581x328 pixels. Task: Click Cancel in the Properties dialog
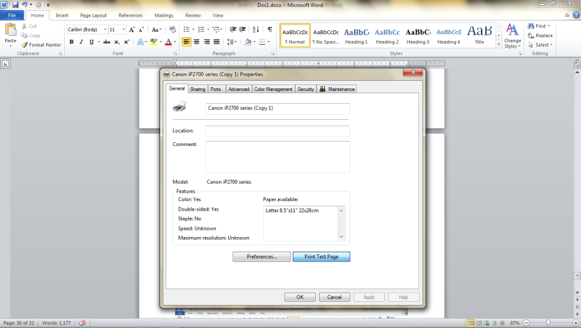[x=334, y=297]
